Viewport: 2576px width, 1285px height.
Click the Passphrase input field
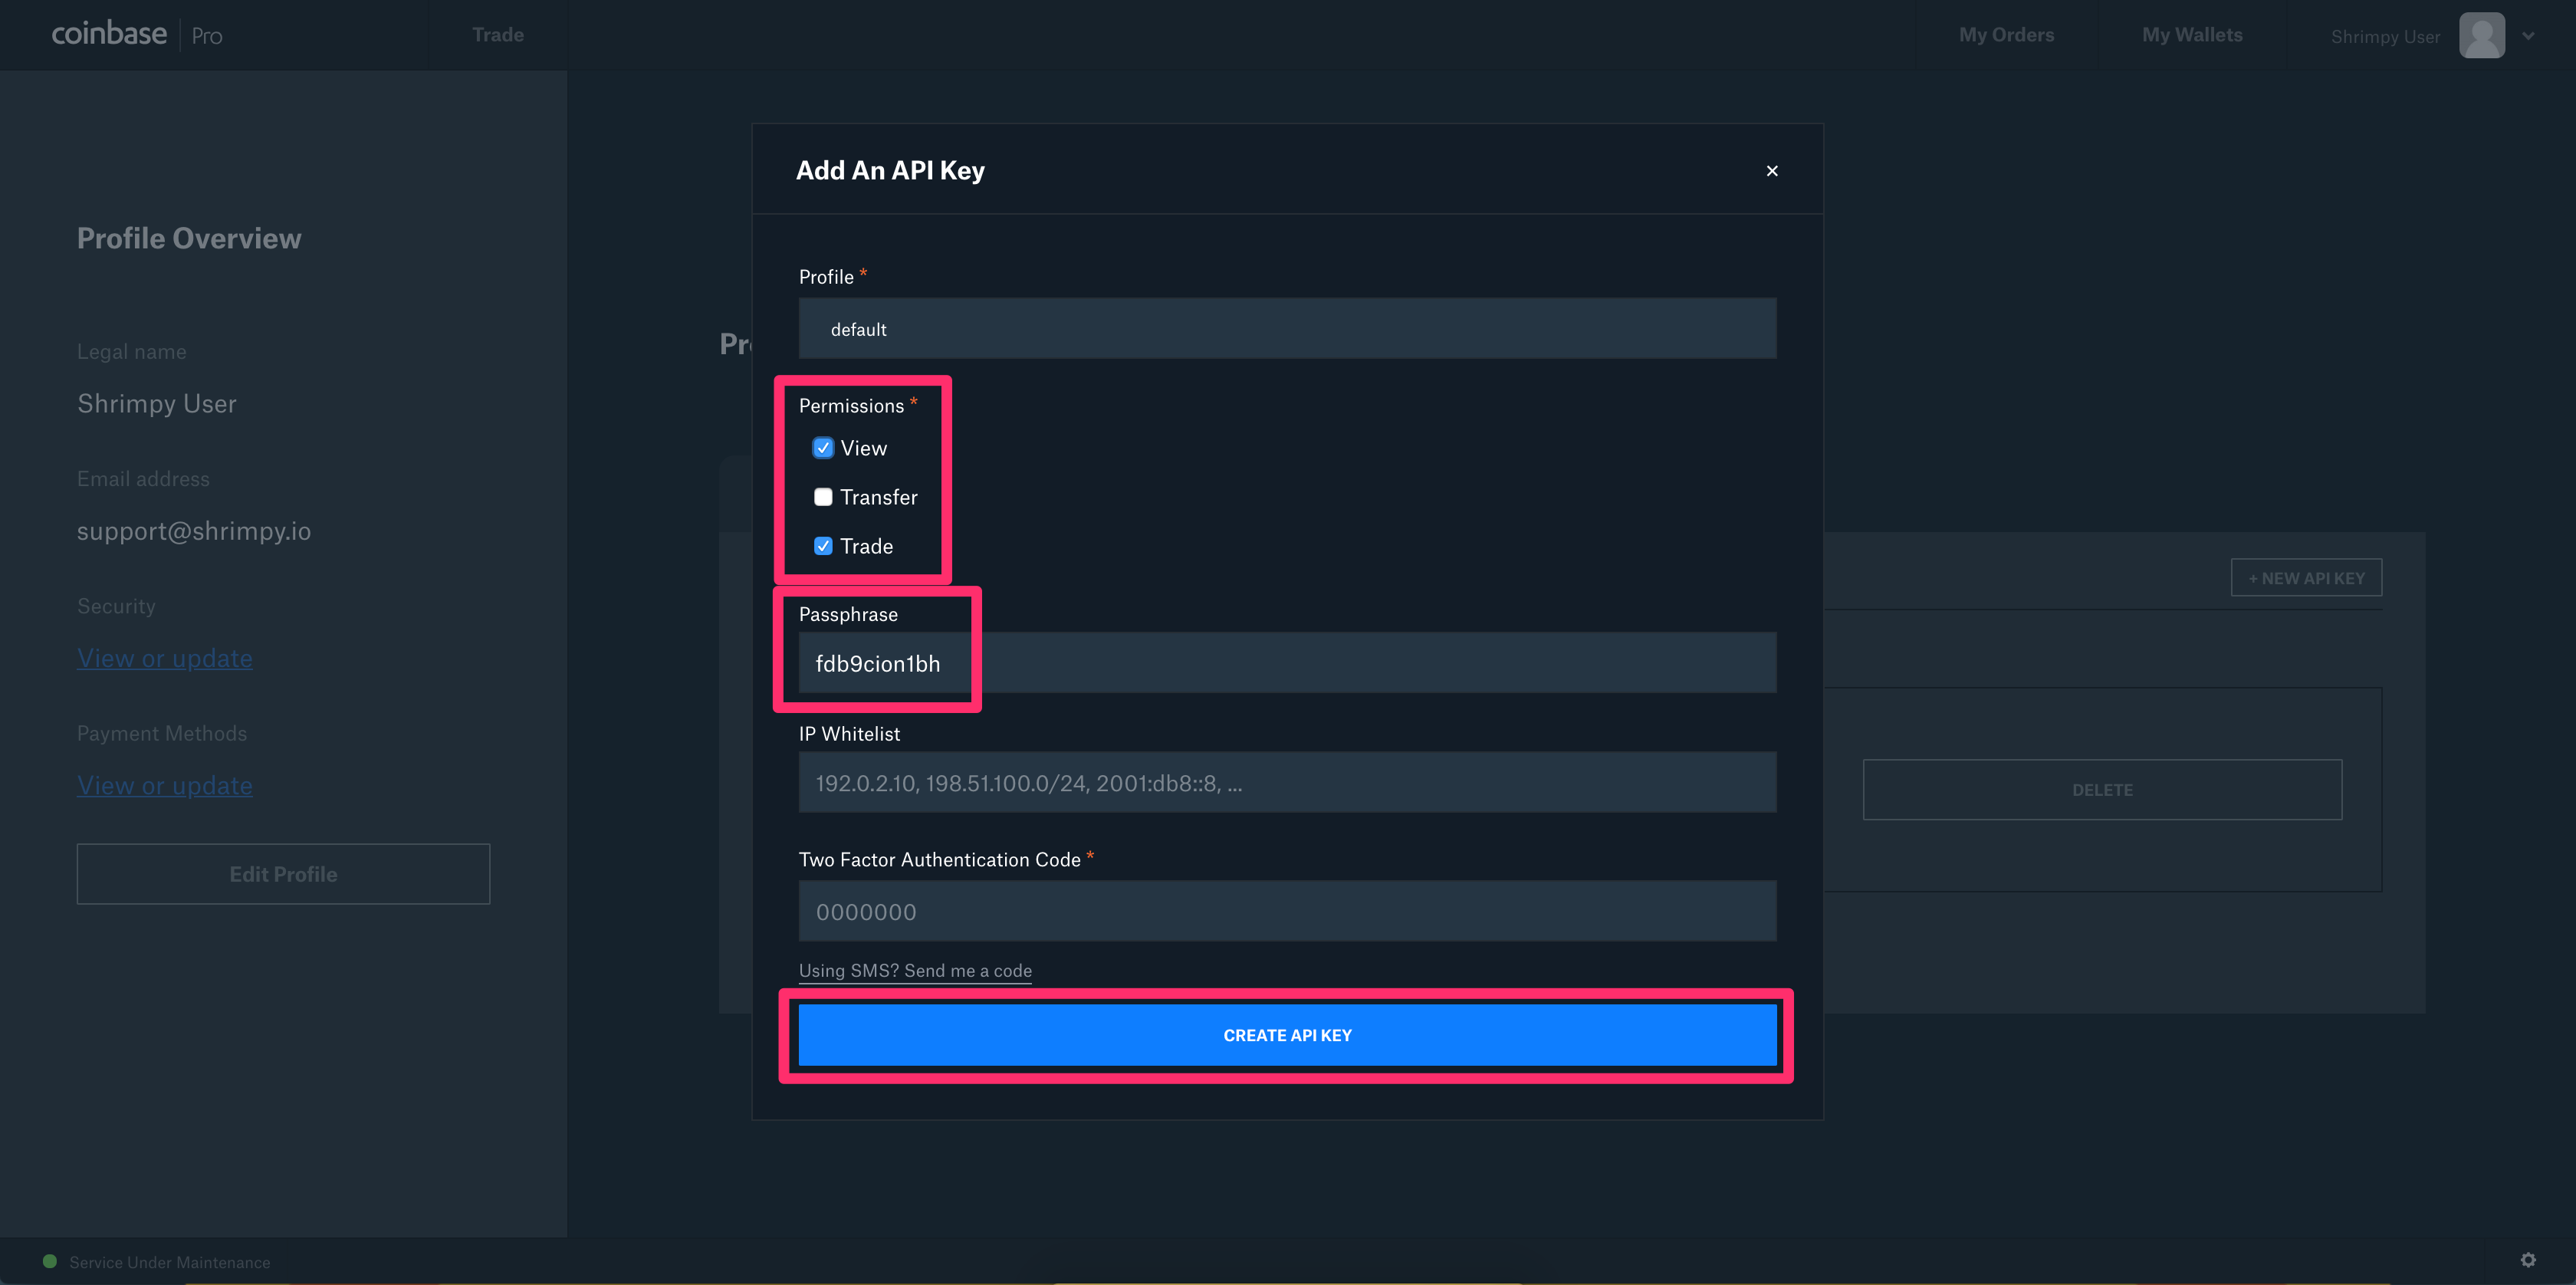click(x=1286, y=662)
